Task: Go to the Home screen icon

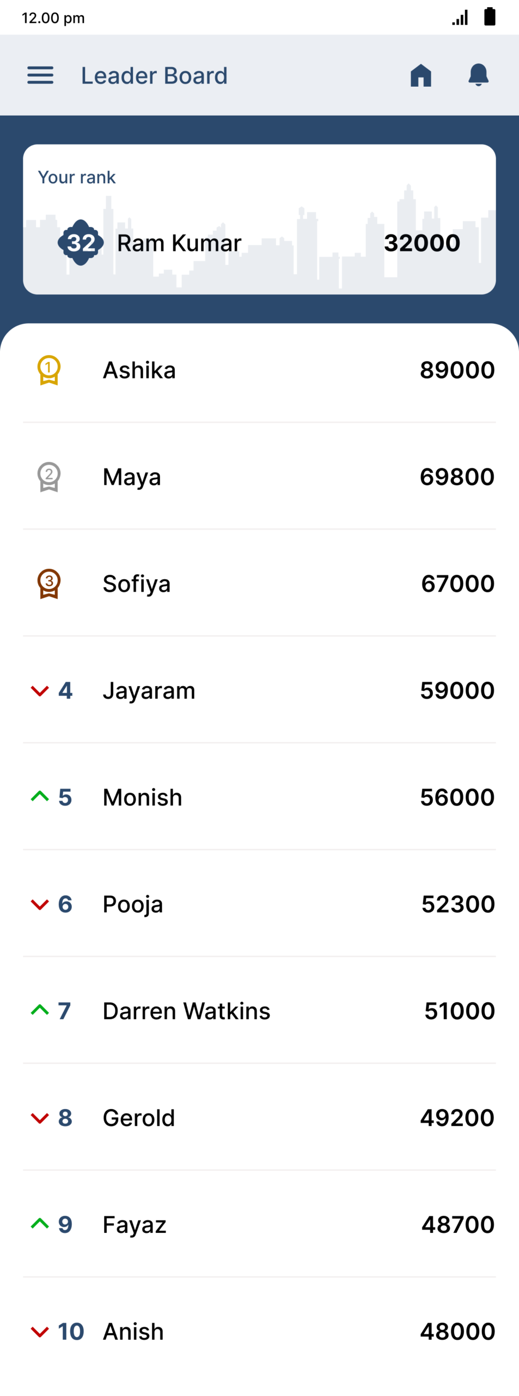Action: pos(420,75)
